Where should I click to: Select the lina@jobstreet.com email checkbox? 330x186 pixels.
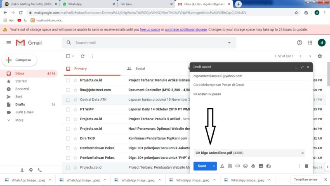click(68, 90)
